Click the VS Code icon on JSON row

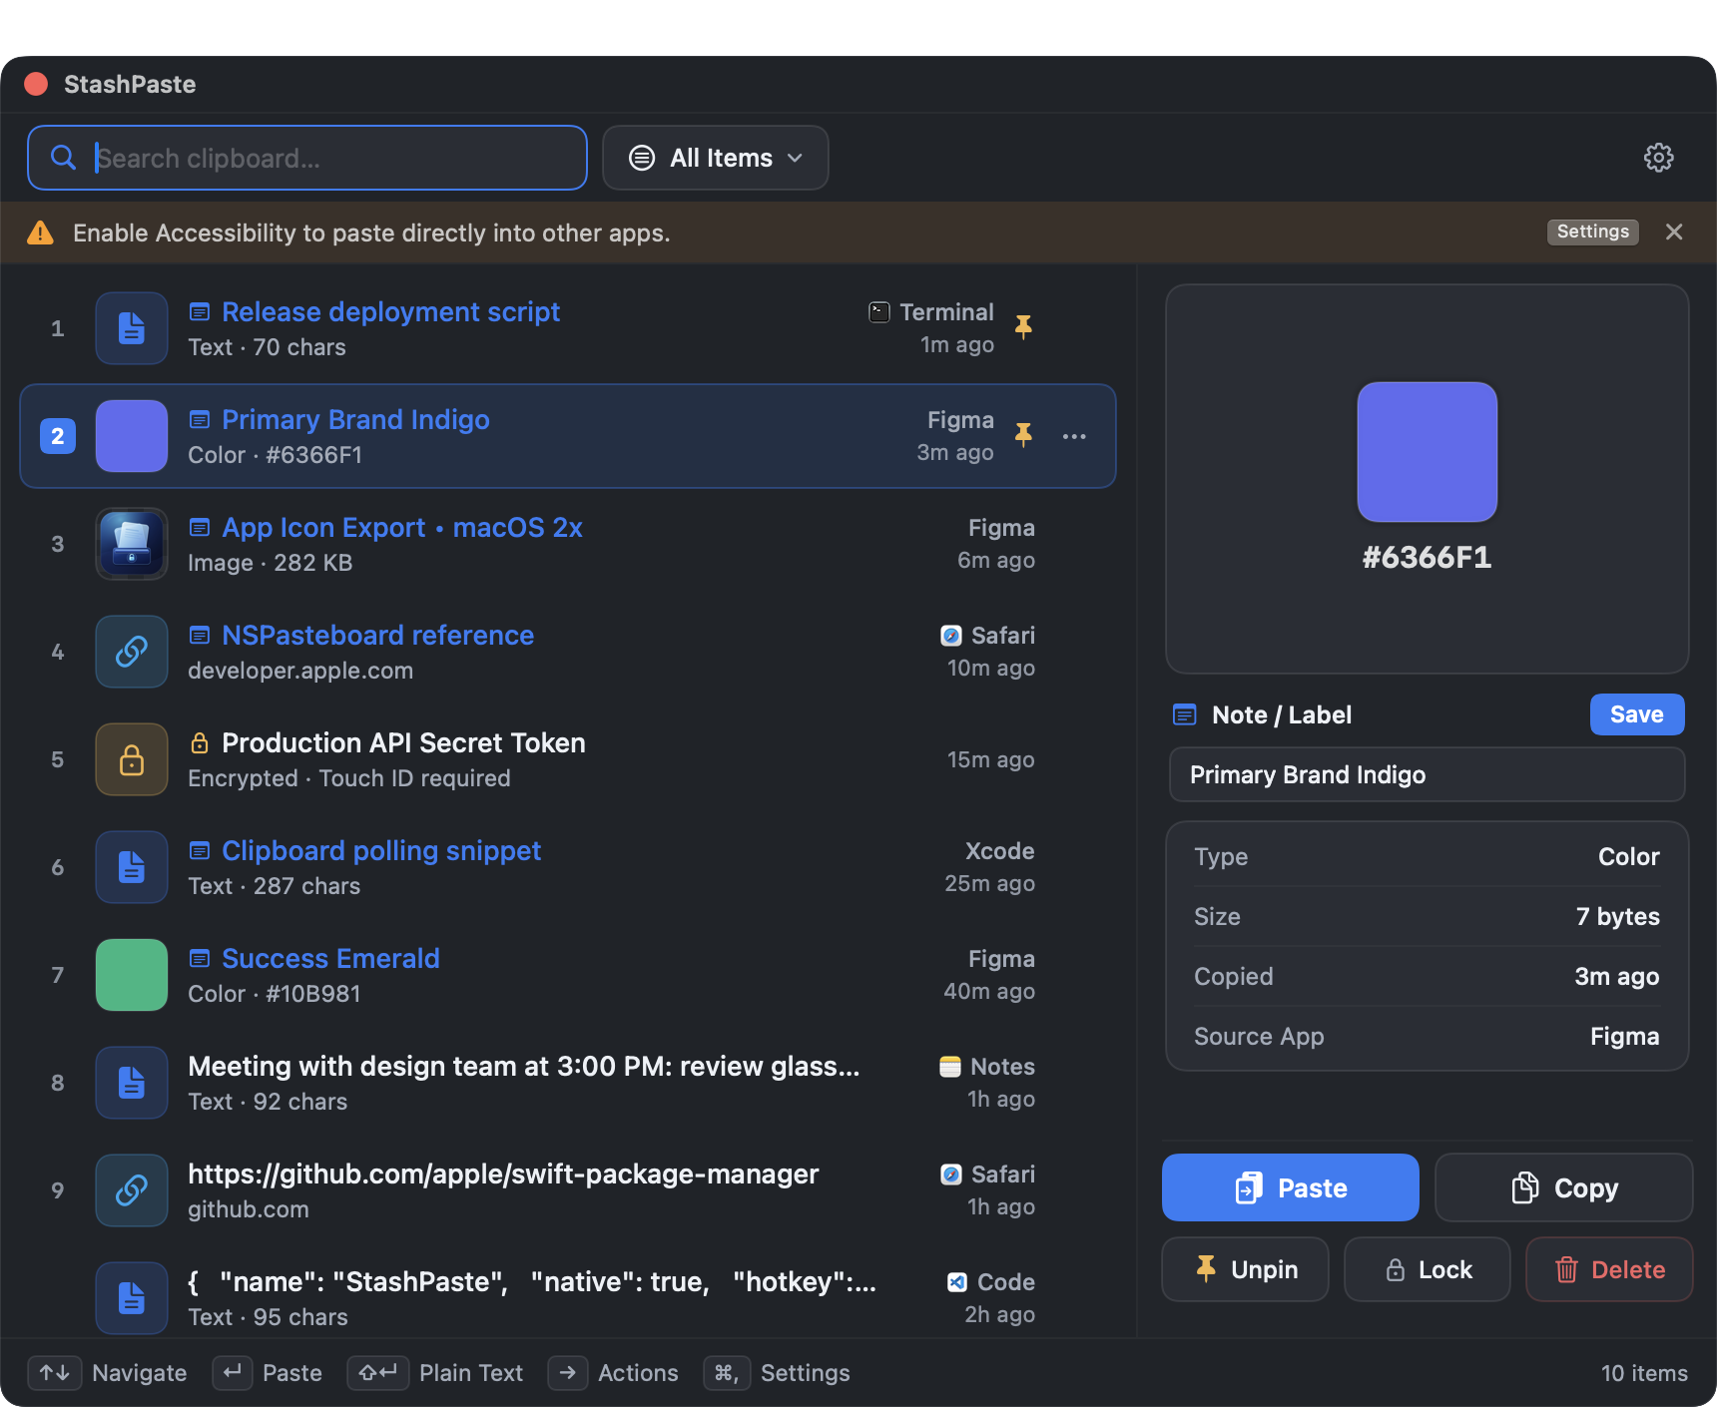tap(957, 1282)
